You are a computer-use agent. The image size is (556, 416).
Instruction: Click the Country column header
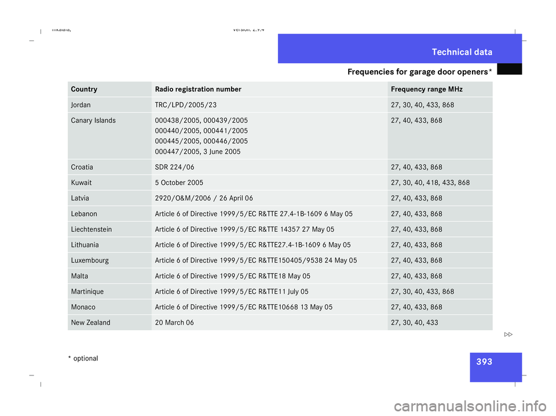coord(109,89)
